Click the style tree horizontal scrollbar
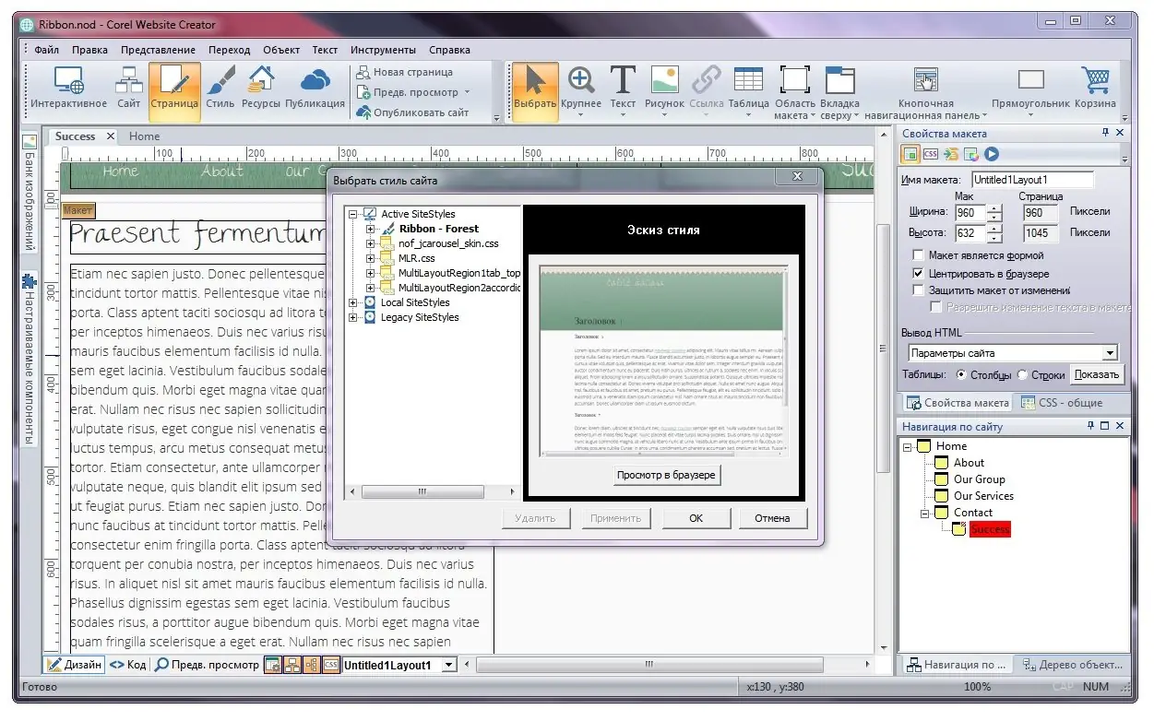Screen dimensions: 1154x721 coord(422,492)
